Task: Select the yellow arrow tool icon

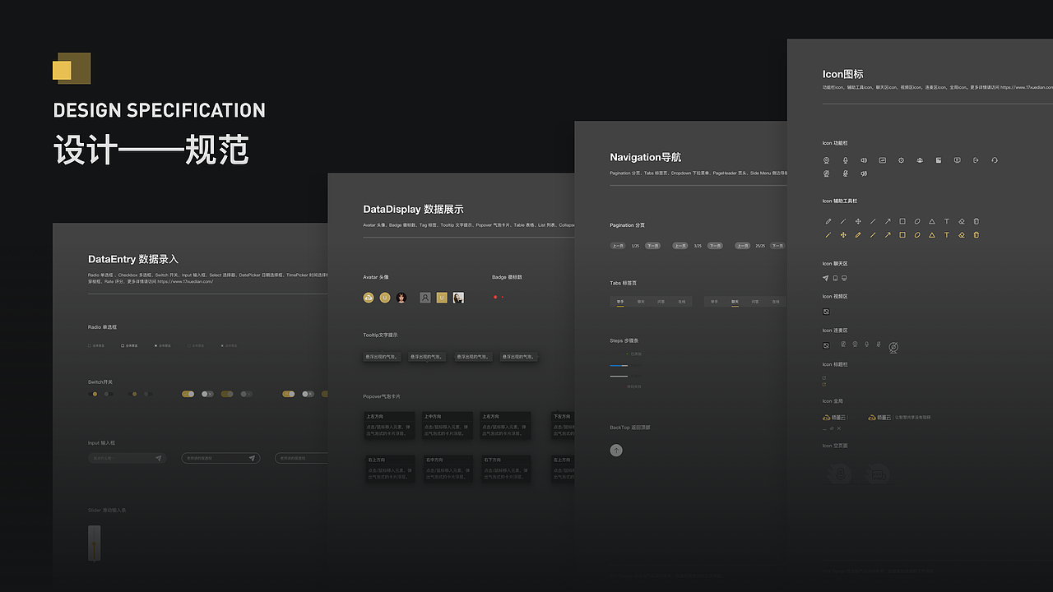Action: tap(888, 235)
